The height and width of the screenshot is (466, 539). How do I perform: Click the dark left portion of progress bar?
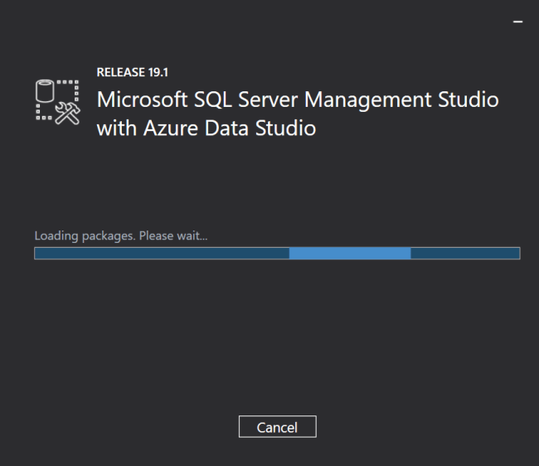[161, 253]
